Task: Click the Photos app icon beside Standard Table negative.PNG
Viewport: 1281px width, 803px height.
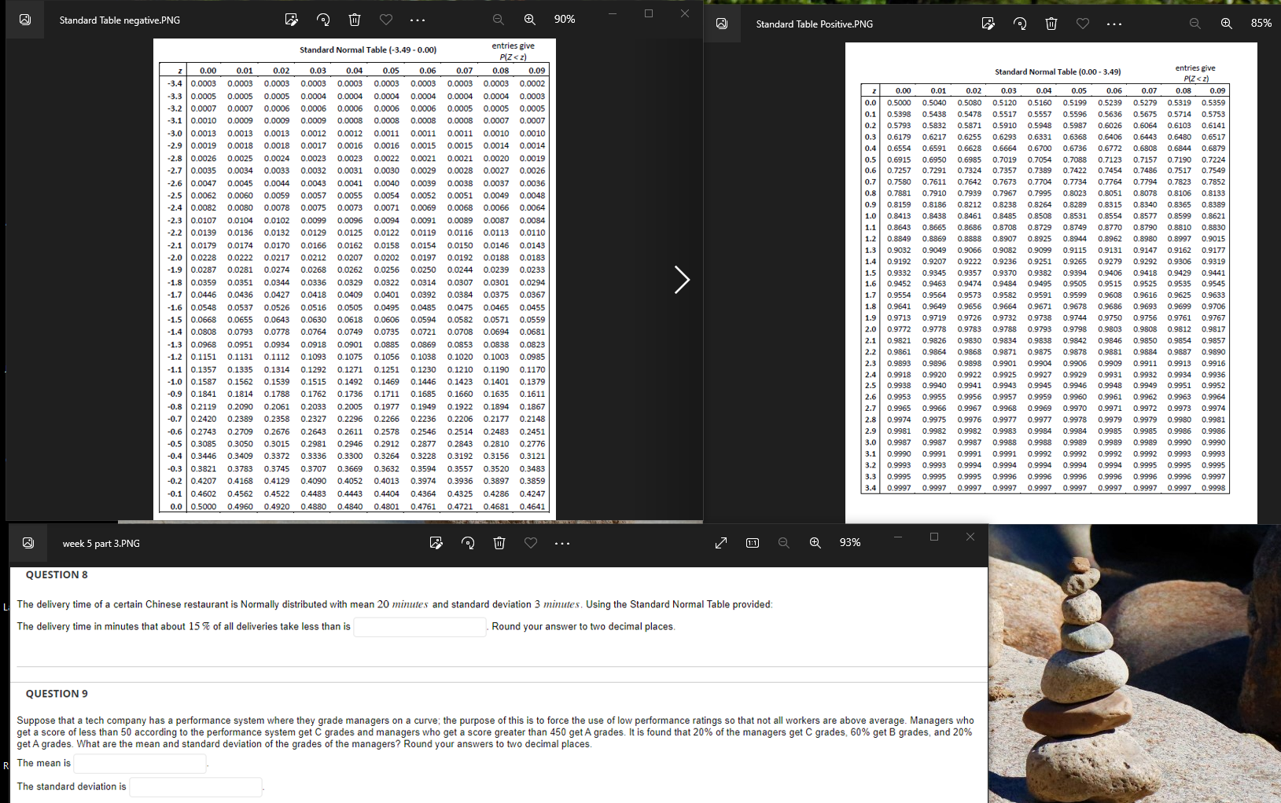Action: click(25, 20)
